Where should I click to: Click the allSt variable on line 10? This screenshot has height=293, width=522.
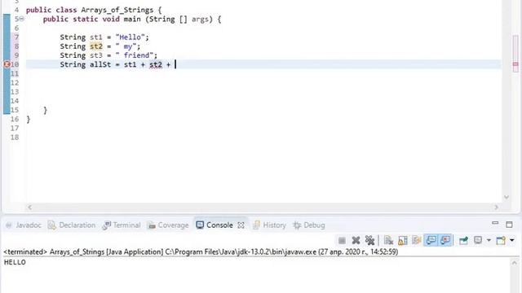pos(100,64)
